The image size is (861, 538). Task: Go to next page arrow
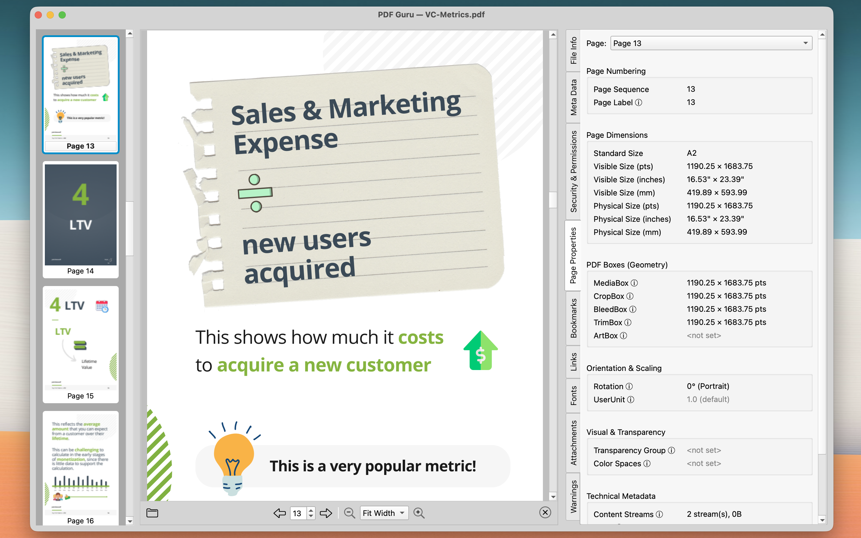coord(326,513)
